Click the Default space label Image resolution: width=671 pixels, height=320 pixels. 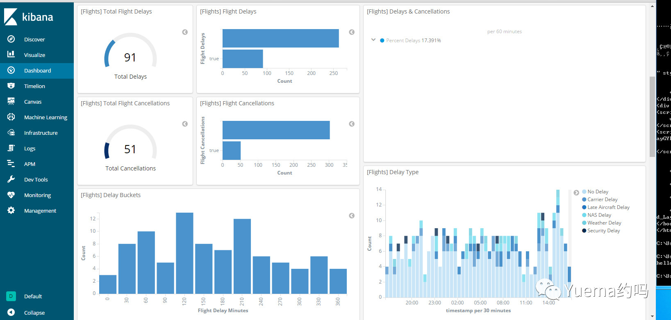point(33,296)
